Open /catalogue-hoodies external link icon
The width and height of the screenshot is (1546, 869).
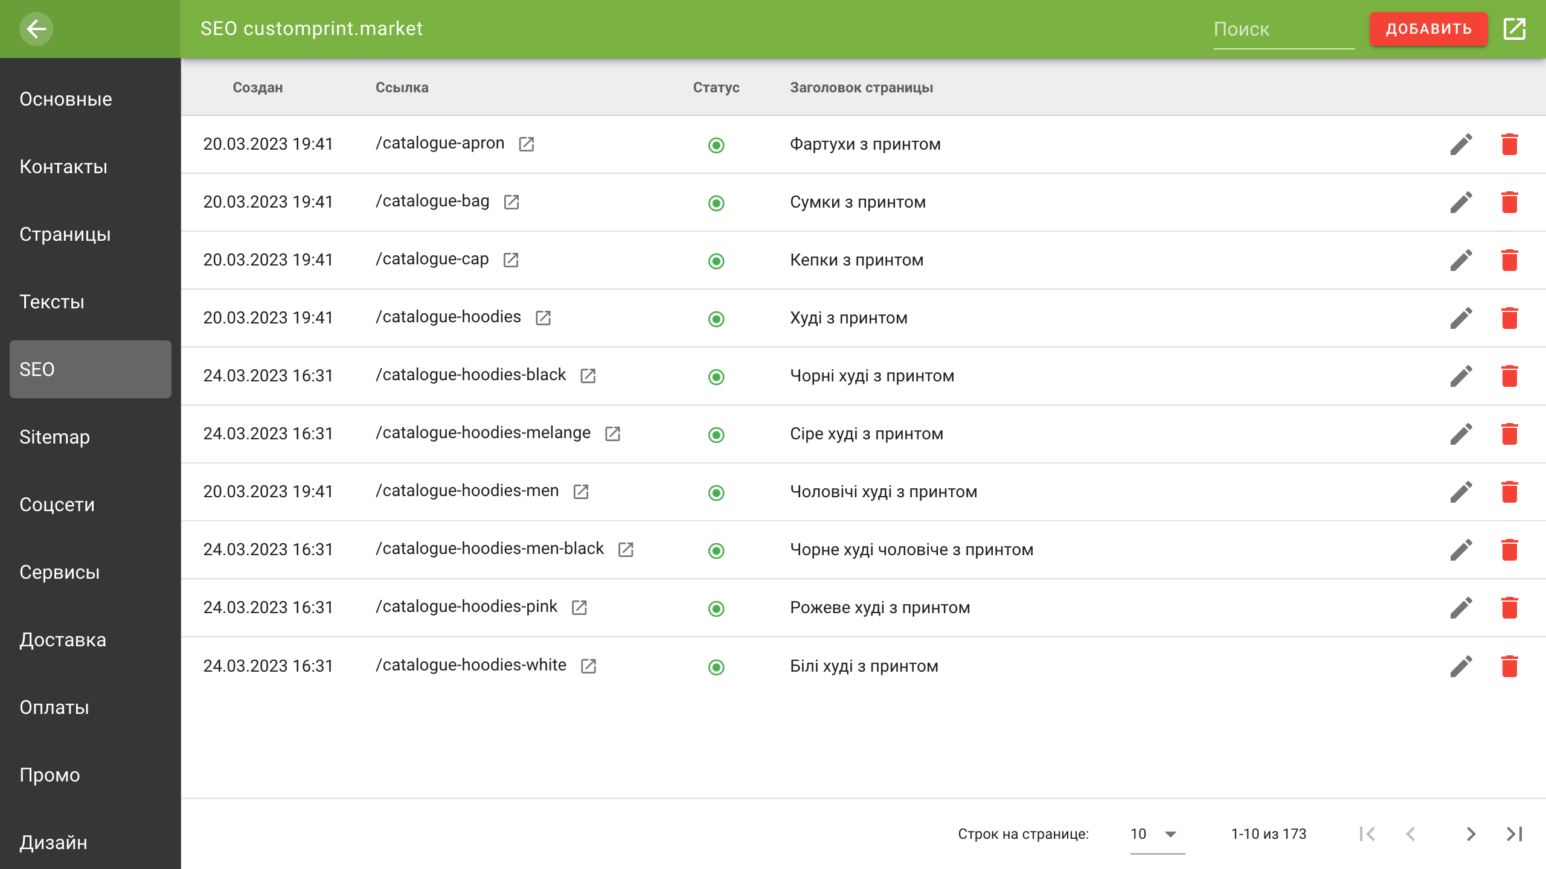tap(543, 317)
